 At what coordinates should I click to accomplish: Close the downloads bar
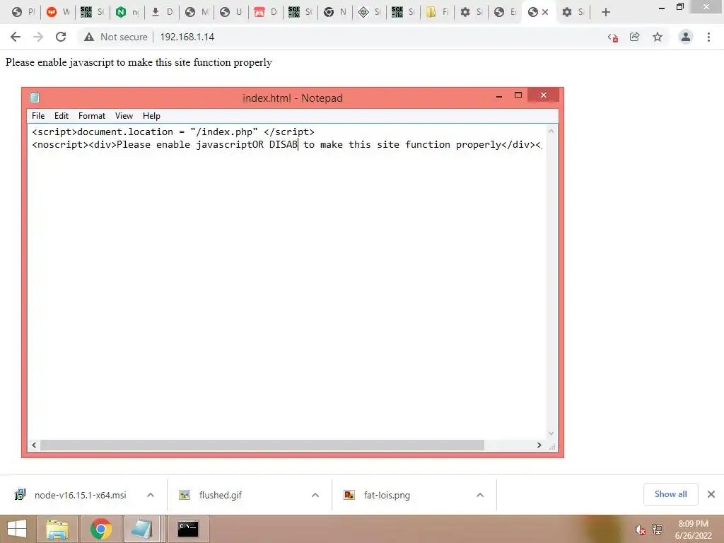tap(711, 494)
